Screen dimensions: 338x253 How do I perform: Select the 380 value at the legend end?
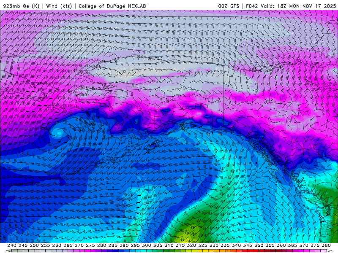point(326,245)
